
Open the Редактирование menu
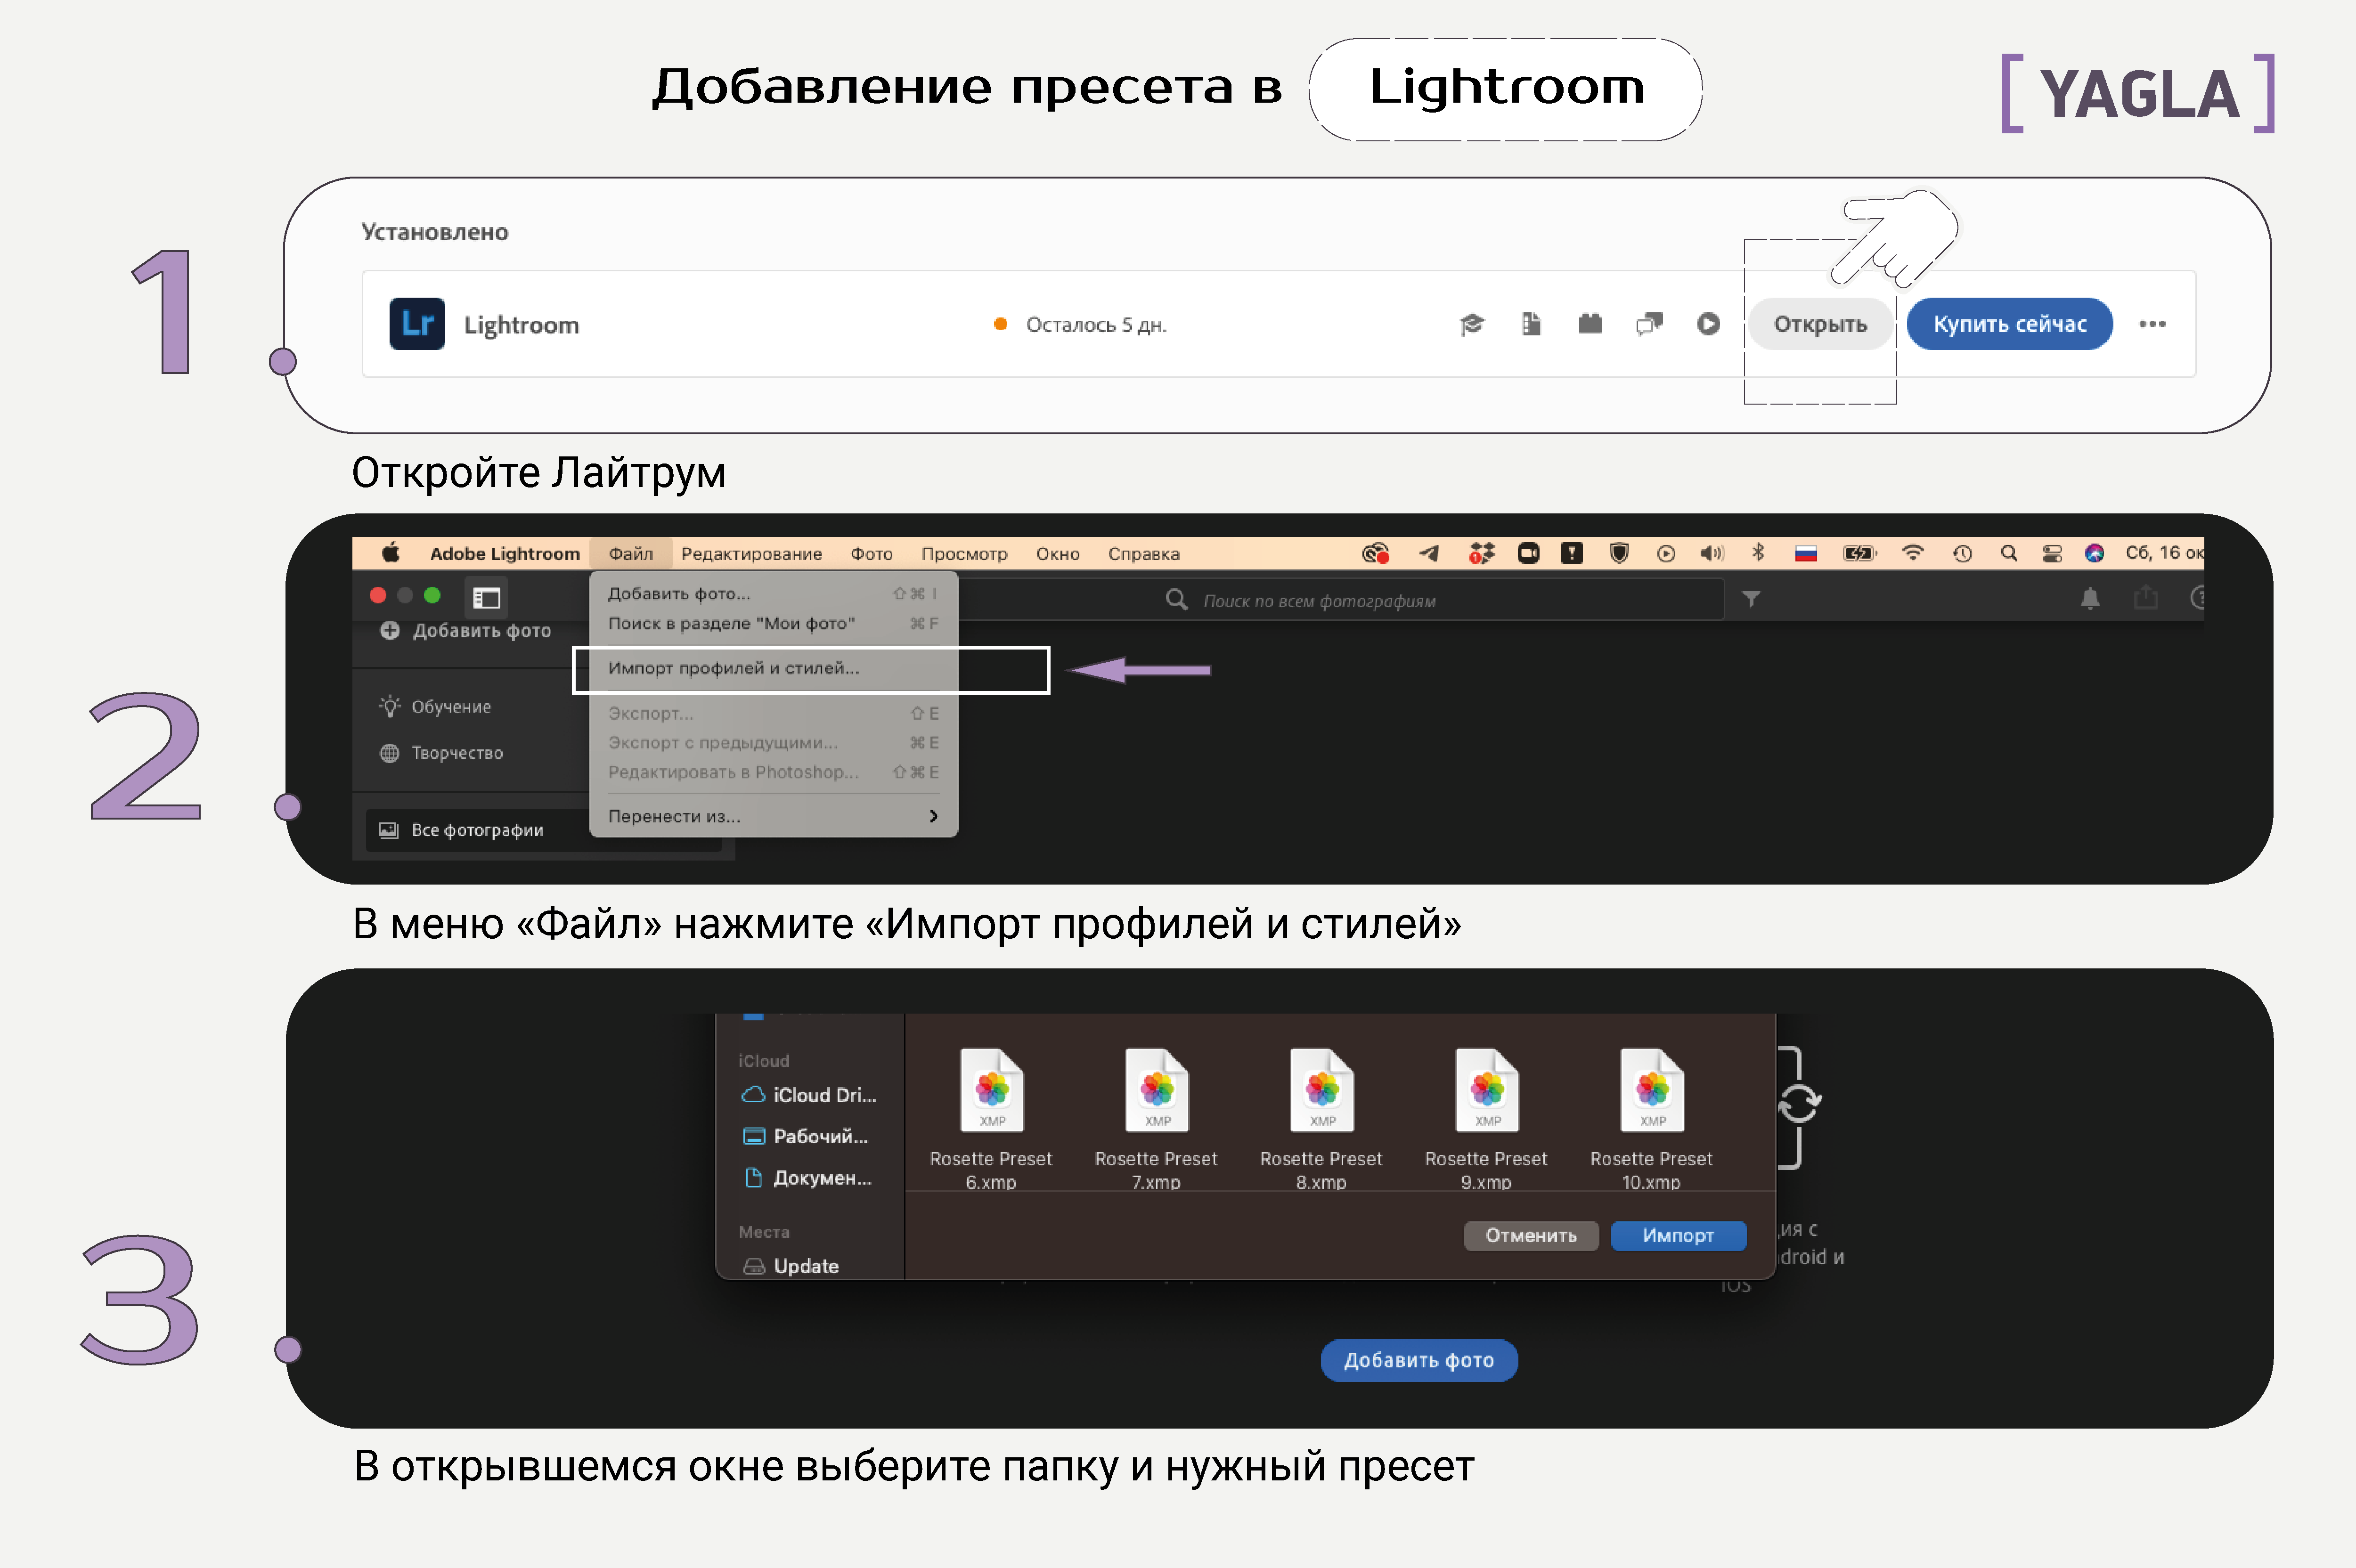click(x=751, y=553)
